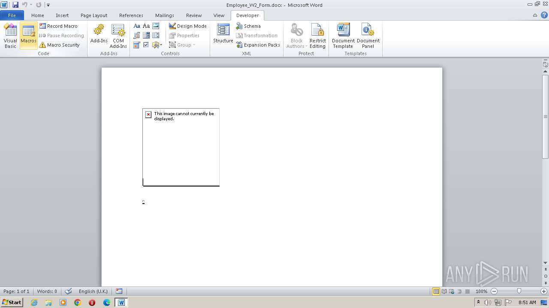The height and width of the screenshot is (308, 549).
Task: Open Document Template dialog
Action: point(343,36)
